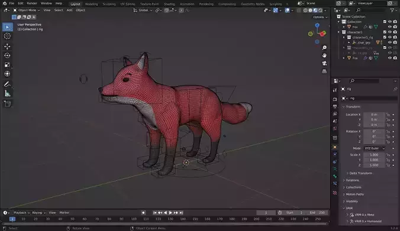Open viewport Options dropdown
This screenshot has width=400, height=231.
click(x=320, y=17)
